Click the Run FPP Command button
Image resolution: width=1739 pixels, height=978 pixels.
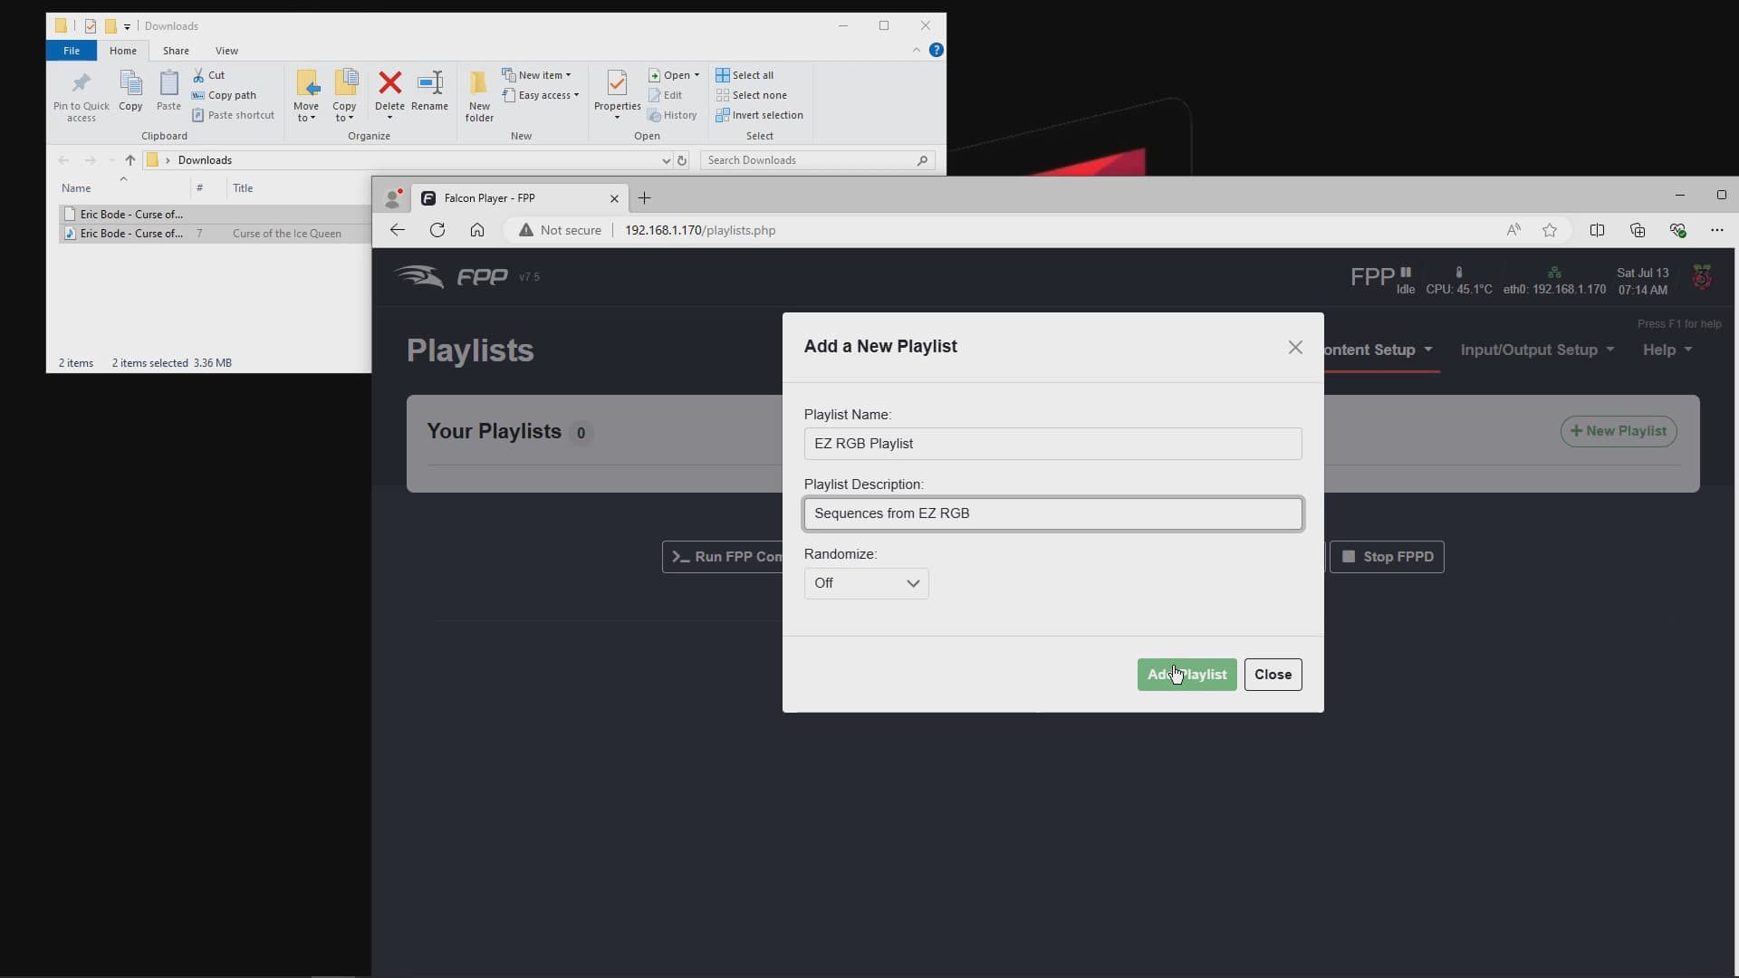(724, 557)
